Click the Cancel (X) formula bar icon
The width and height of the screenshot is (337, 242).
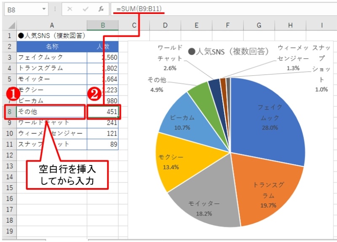click(x=70, y=9)
